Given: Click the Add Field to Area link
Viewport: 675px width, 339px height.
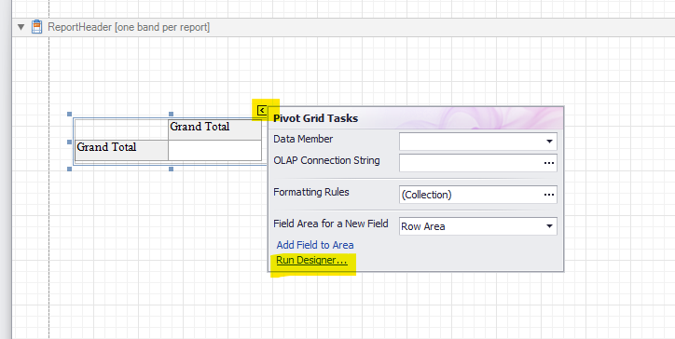Looking at the screenshot, I should click(315, 245).
